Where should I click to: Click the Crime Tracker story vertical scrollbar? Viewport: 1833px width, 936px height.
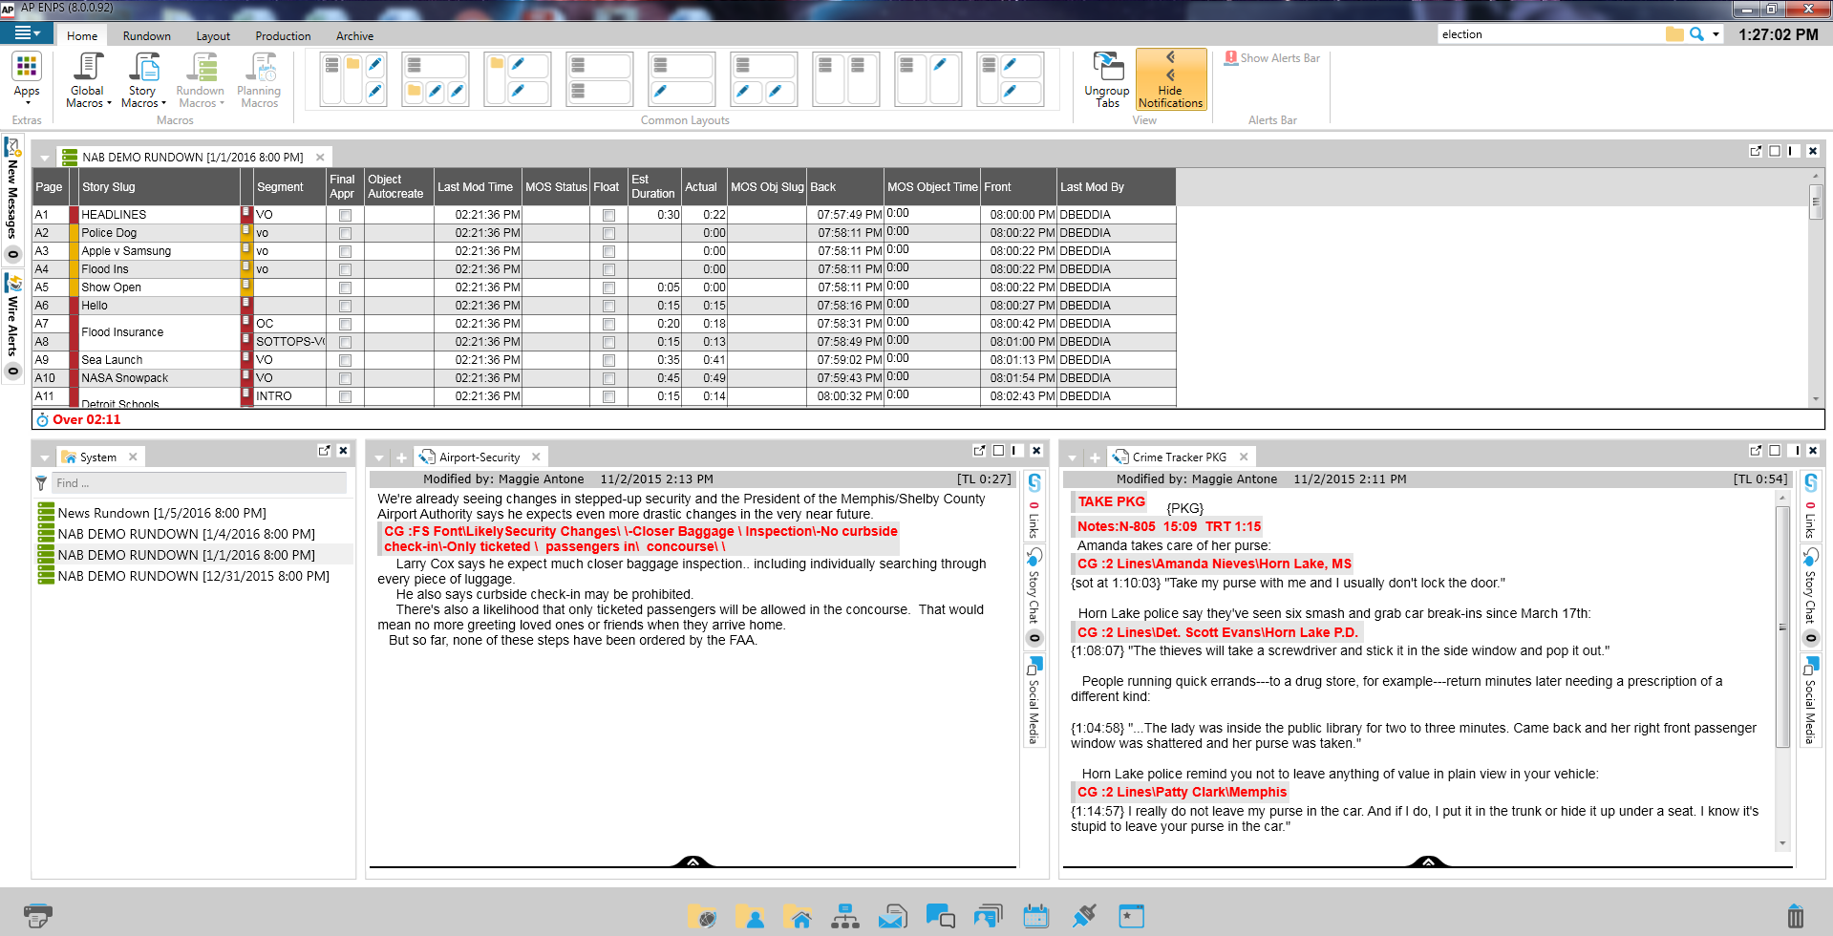1782,627
